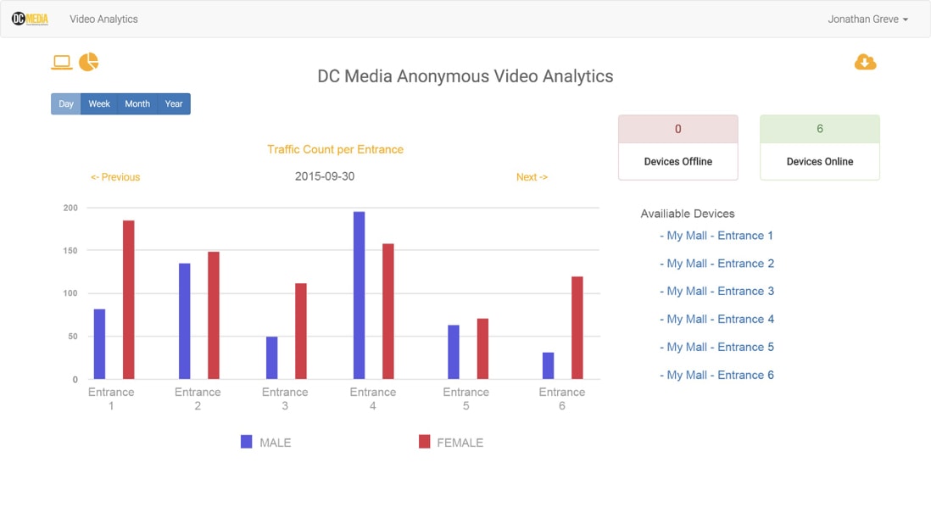931x529 pixels.
Task: Click the Entrance 3 axis label
Action: 285,399
